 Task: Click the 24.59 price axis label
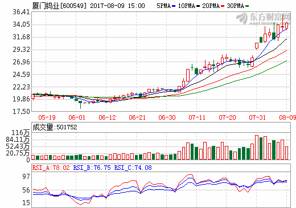click(x=21, y=74)
